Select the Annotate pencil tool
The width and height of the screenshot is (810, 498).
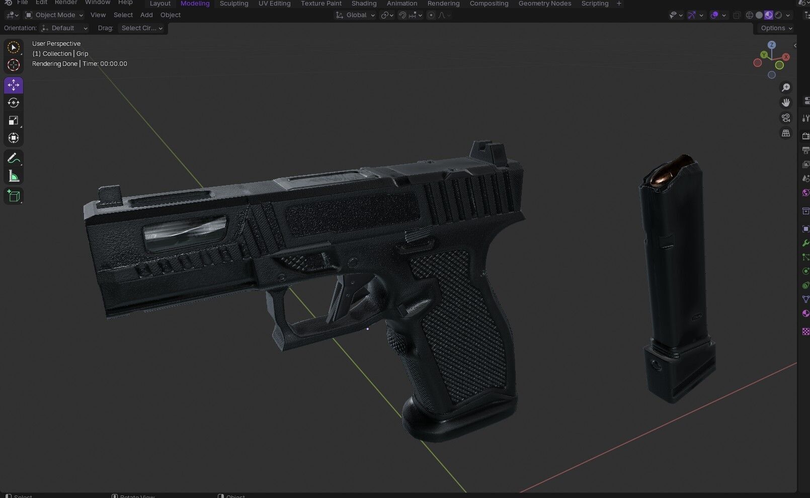[14, 158]
